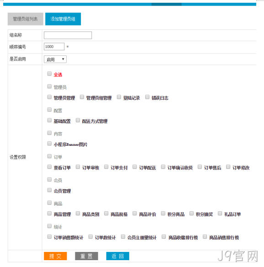The width and height of the screenshot is (264, 267).
Task: Check the 商品类别 checkbox
Action: (x=78, y=214)
